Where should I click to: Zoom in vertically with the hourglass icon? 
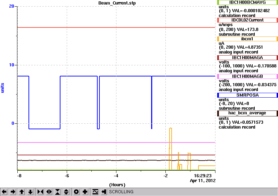pos(58,192)
